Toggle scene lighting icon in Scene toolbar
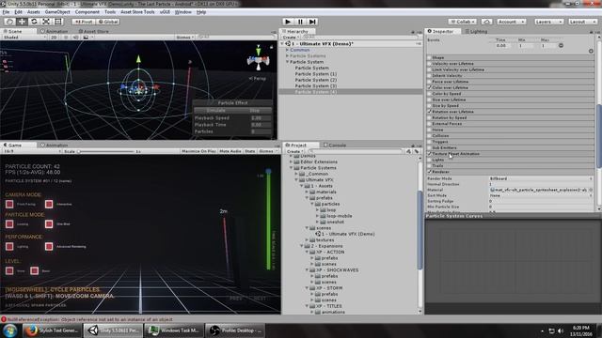Image resolution: width=602 pixels, height=338 pixels. [66, 38]
